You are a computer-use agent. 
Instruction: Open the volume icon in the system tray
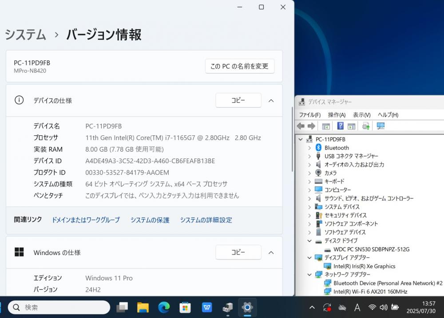384,307
